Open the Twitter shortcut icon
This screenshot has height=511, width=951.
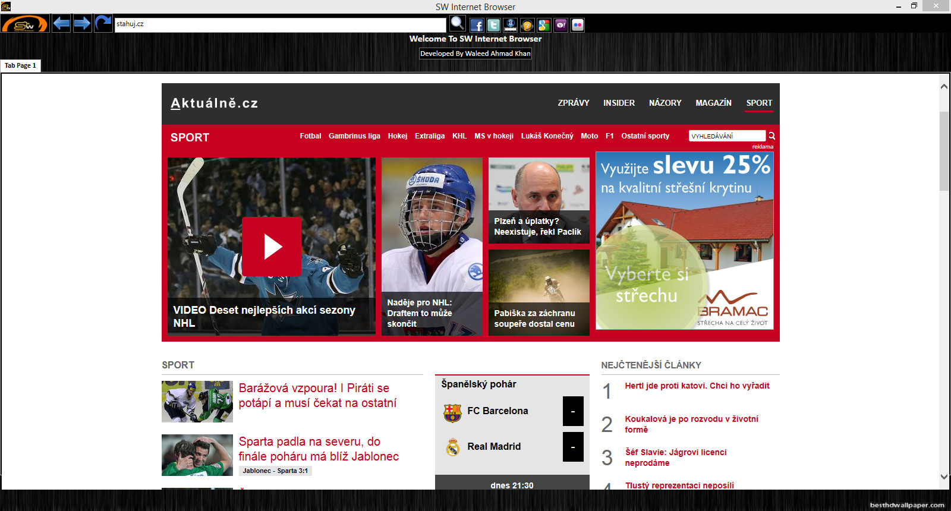click(x=493, y=25)
